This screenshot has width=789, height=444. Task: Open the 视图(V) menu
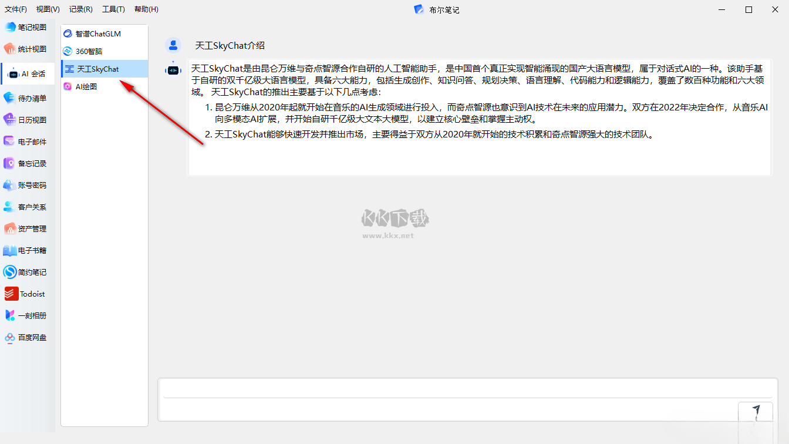coord(48,9)
